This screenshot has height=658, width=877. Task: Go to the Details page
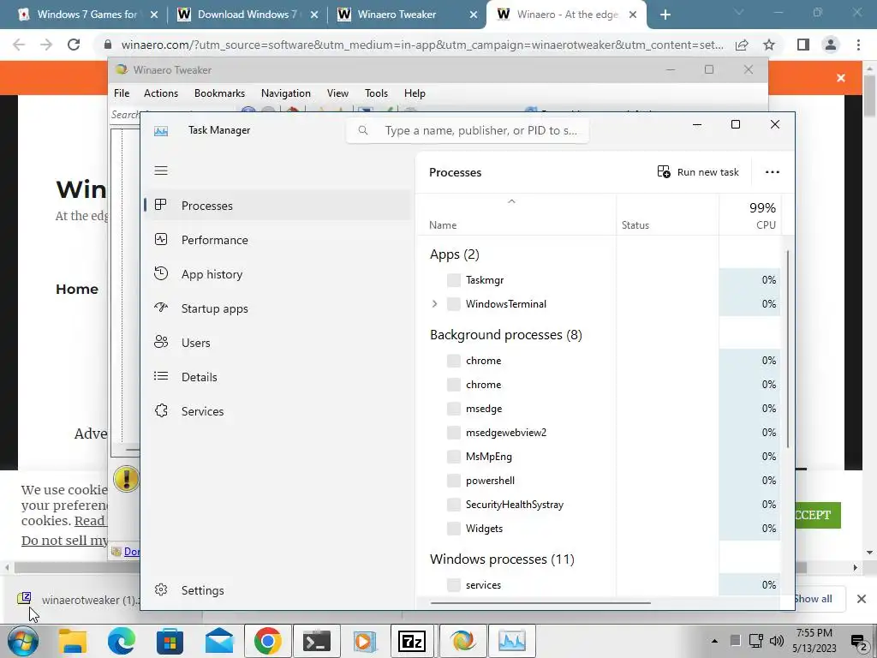pyautogui.click(x=277, y=377)
